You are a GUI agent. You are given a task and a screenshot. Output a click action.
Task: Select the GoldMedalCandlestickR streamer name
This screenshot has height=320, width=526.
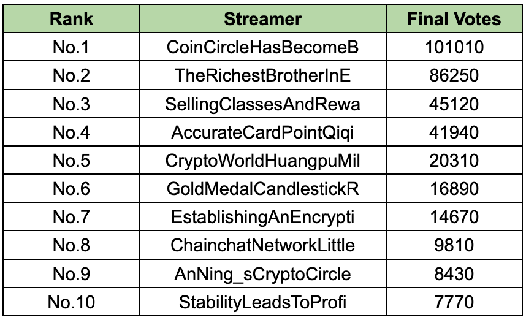(x=262, y=189)
